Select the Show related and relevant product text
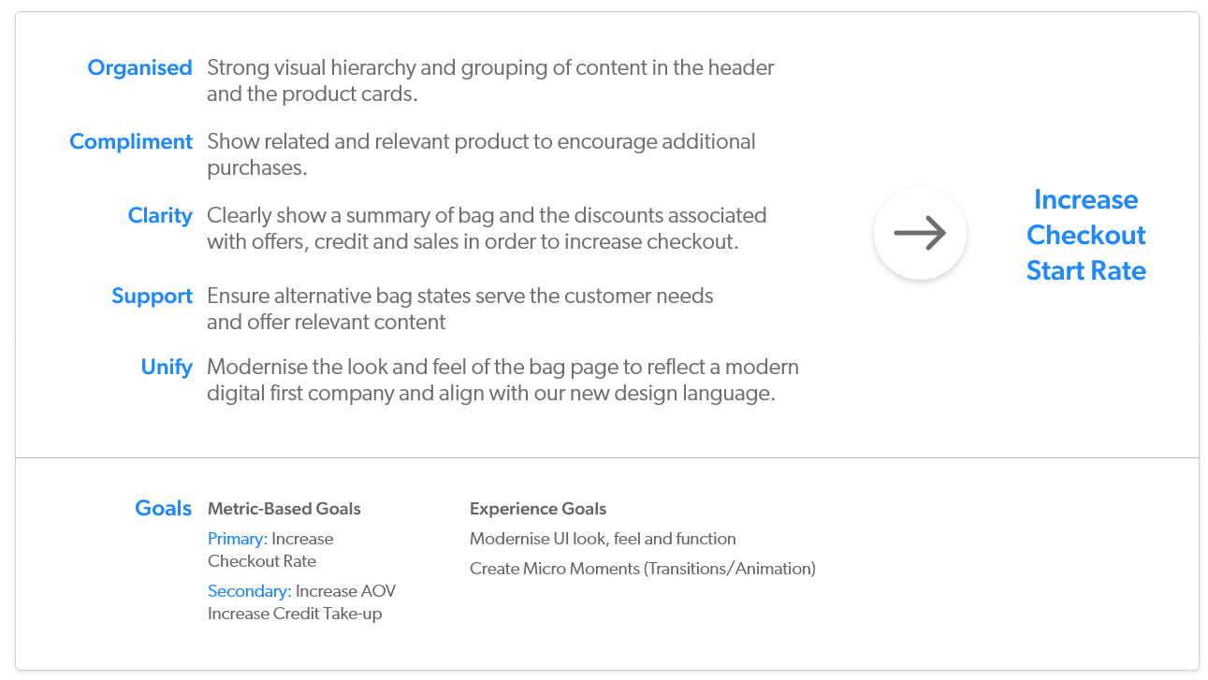Image resolution: width=1208 pixels, height=680 pixels. pos(481,154)
